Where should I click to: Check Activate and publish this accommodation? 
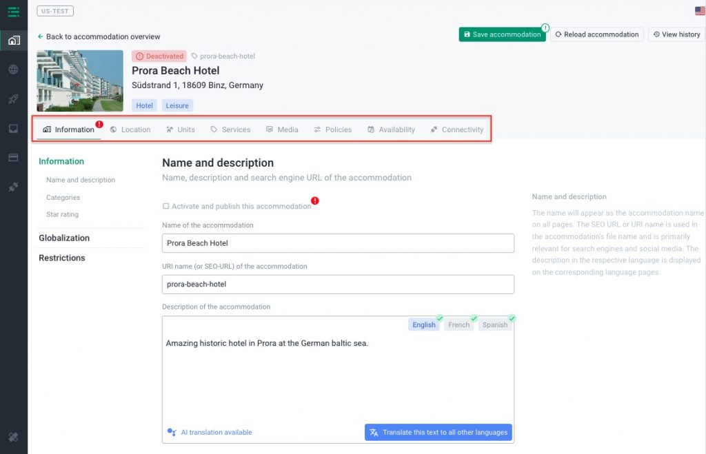(165, 206)
